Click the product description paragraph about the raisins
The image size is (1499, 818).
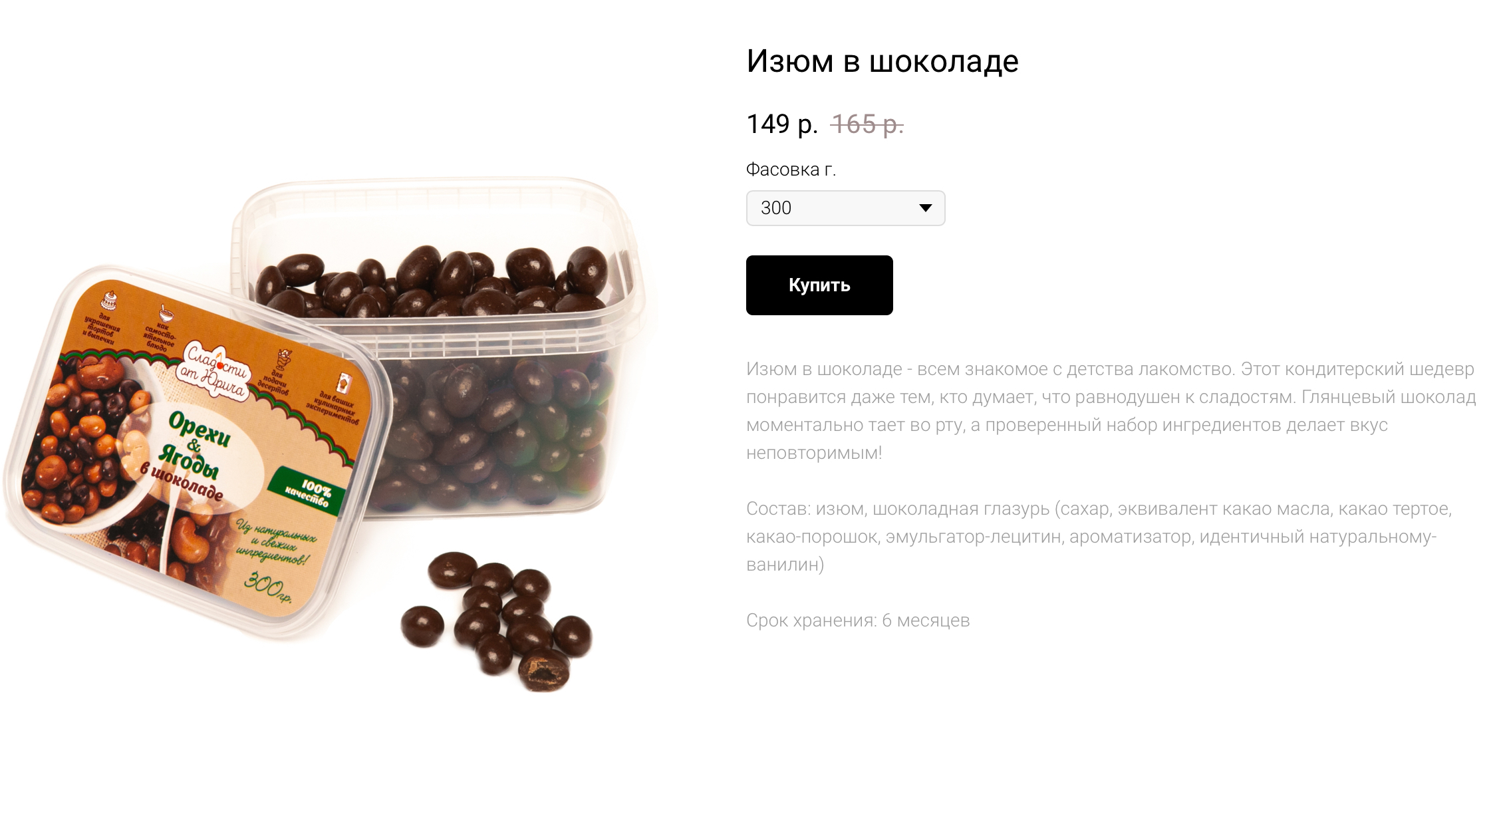pyautogui.click(x=1111, y=410)
